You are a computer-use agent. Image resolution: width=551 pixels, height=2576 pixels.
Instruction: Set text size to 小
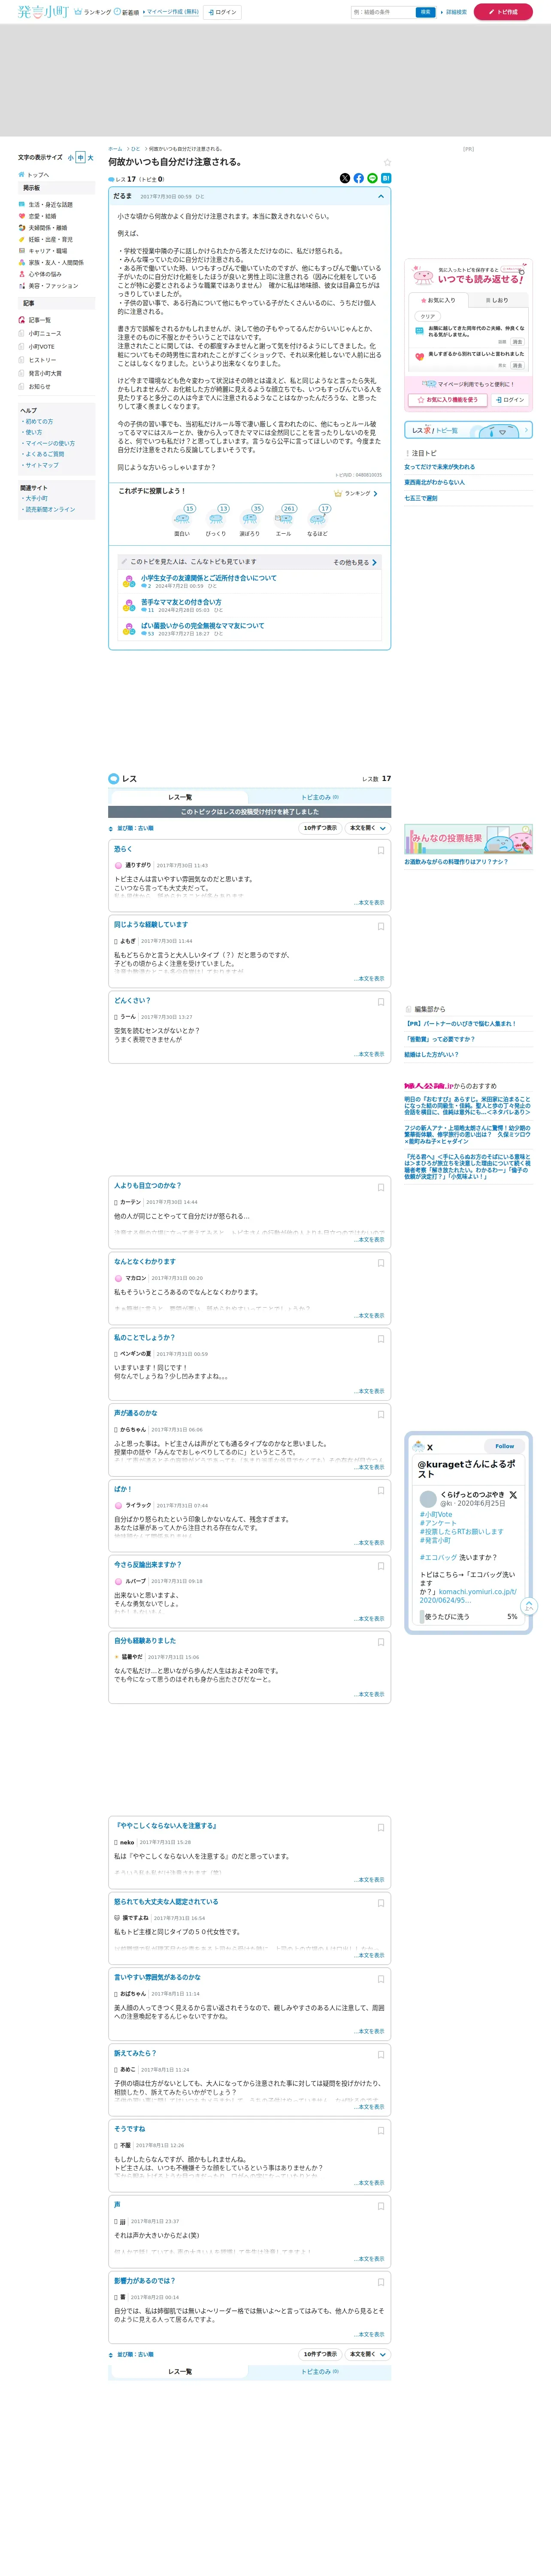(71, 158)
